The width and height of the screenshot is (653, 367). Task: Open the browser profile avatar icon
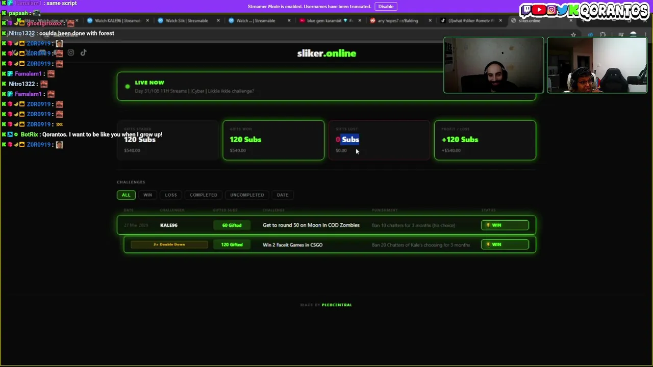(633, 35)
